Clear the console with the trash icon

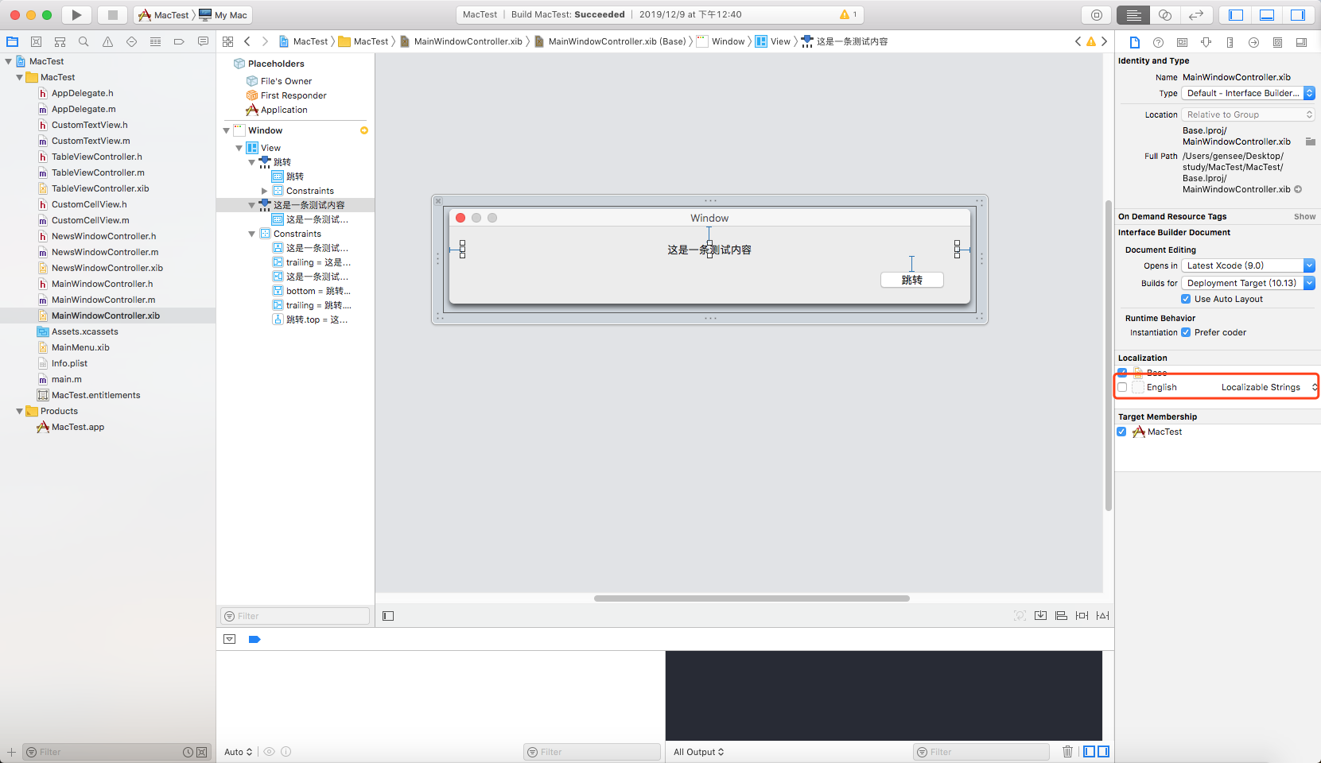coord(1067,752)
